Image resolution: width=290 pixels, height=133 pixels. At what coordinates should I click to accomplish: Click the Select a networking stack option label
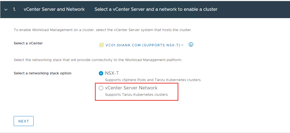(43, 73)
